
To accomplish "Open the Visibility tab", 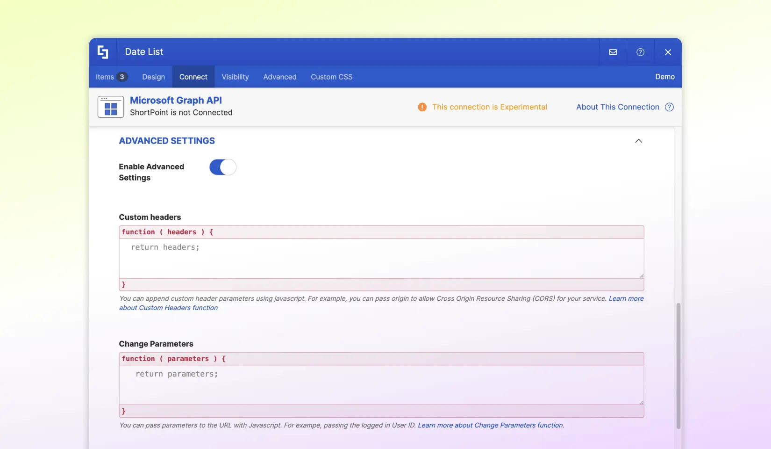I will coord(235,77).
